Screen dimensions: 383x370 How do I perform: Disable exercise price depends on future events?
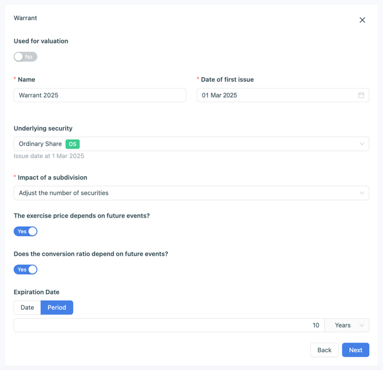tap(26, 231)
